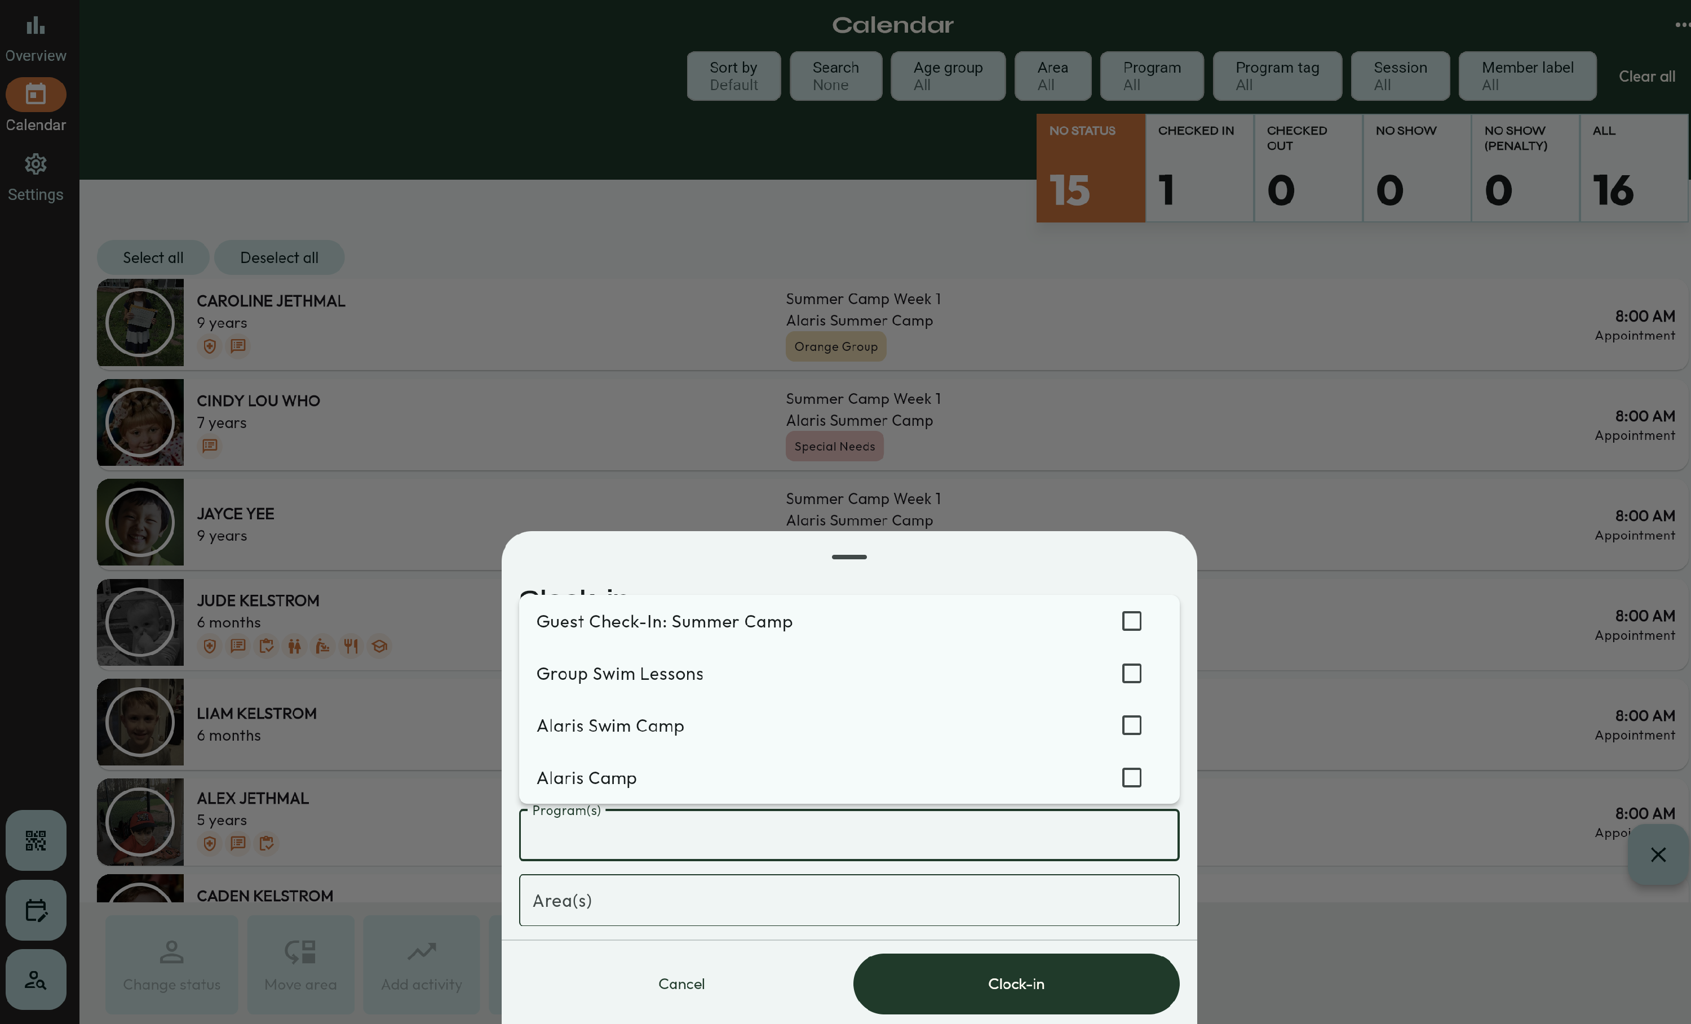
Task: Check the Alaris Camp checkbox
Action: click(x=1131, y=778)
